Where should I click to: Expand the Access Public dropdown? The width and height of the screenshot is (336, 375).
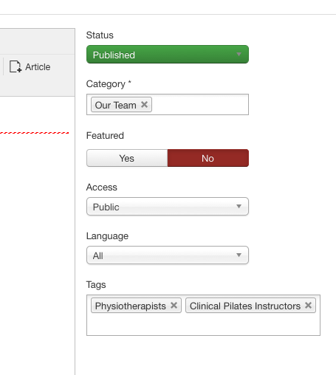coord(168,206)
